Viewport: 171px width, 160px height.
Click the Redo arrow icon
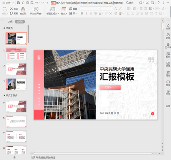[x=42, y=3]
